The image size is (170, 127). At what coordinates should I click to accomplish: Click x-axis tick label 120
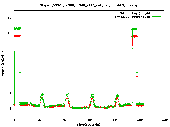click(165, 120)
